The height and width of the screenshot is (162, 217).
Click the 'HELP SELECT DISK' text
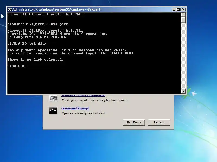(116, 53)
